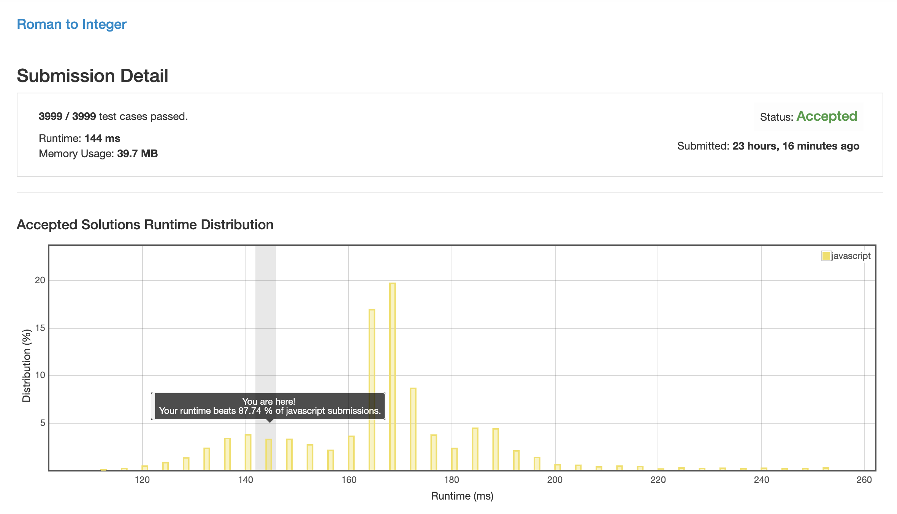Click the Accepted Solutions Runtime Distribution heading
897x514 pixels.
pyautogui.click(x=145, y=225)
